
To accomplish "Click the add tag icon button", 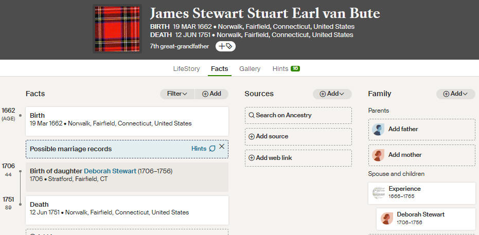I will point(225,46).
